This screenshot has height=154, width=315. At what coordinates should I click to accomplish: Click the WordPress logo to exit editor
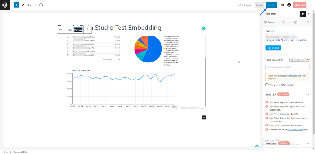[x=5, y=5]
